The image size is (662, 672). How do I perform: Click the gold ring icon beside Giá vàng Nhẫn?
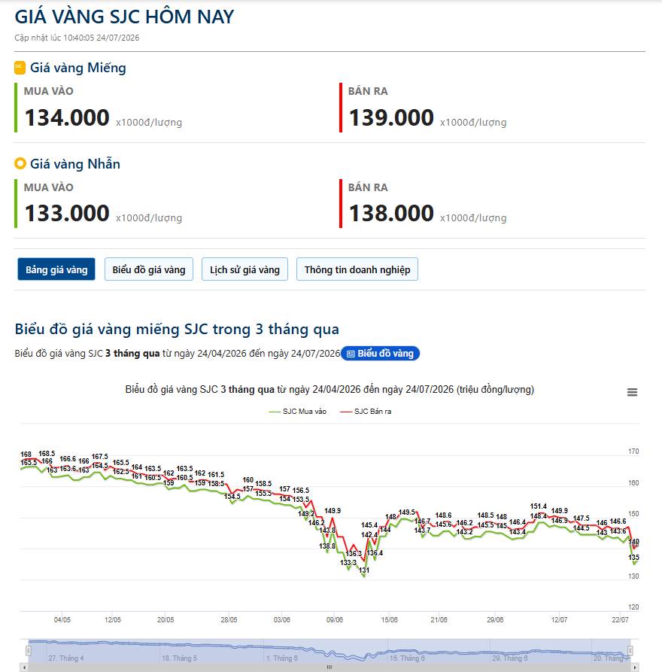(20, 164)
